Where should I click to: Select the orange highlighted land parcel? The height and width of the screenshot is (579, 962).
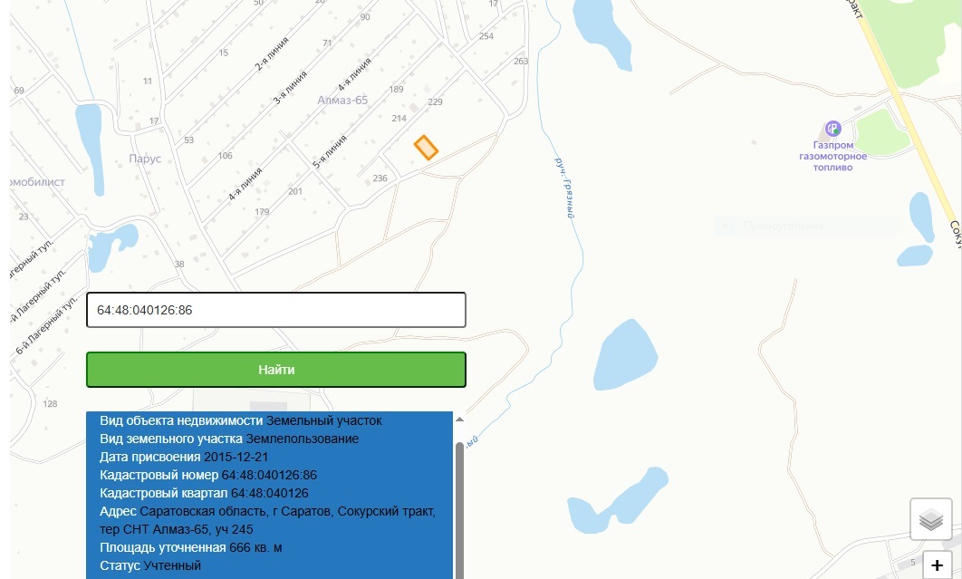coord(426,148)
